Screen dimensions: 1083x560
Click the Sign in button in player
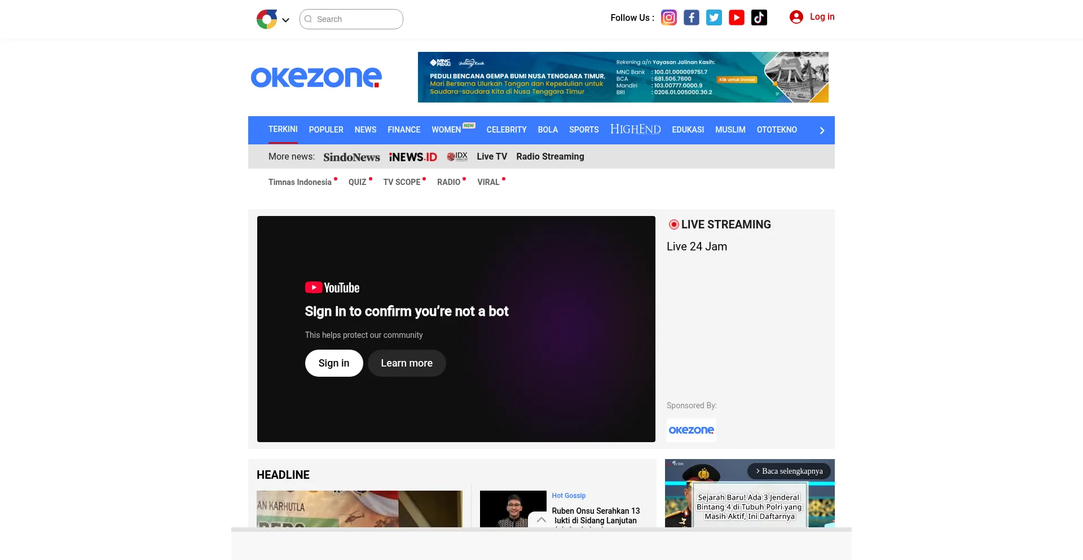pyautogui.click(x=334, y=363)
